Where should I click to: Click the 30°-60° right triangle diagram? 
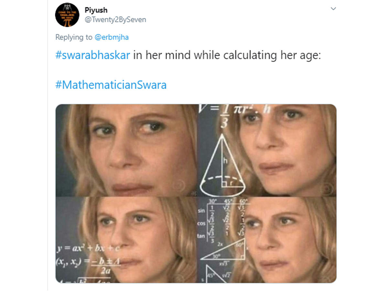[x=223, y=252]
